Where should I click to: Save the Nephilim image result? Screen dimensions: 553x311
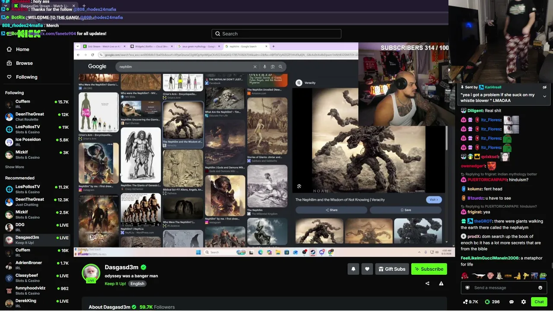[405, 210]
